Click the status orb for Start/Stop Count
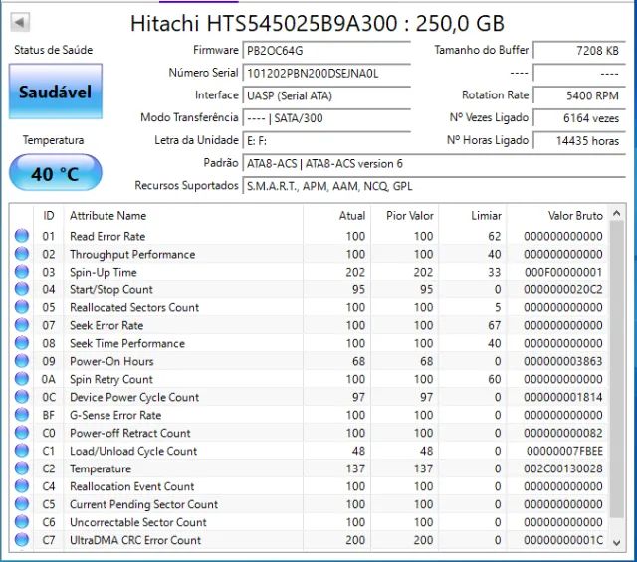Image resolution: width=637 pixels, height=562 pixels. point(22,289)
